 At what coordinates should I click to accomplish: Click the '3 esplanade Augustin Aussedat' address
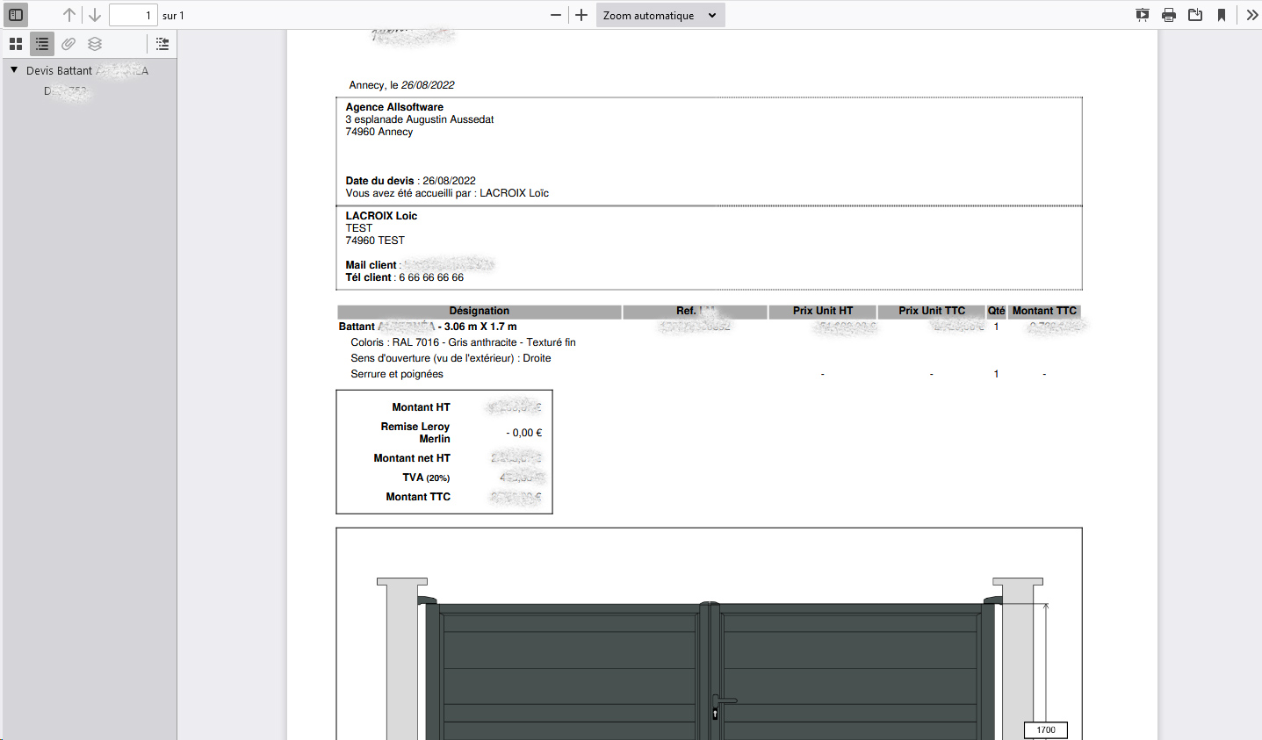click(420, 119)
